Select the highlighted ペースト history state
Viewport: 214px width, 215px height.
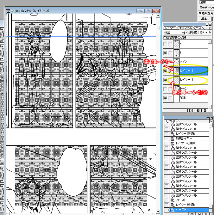click(190, 210)
